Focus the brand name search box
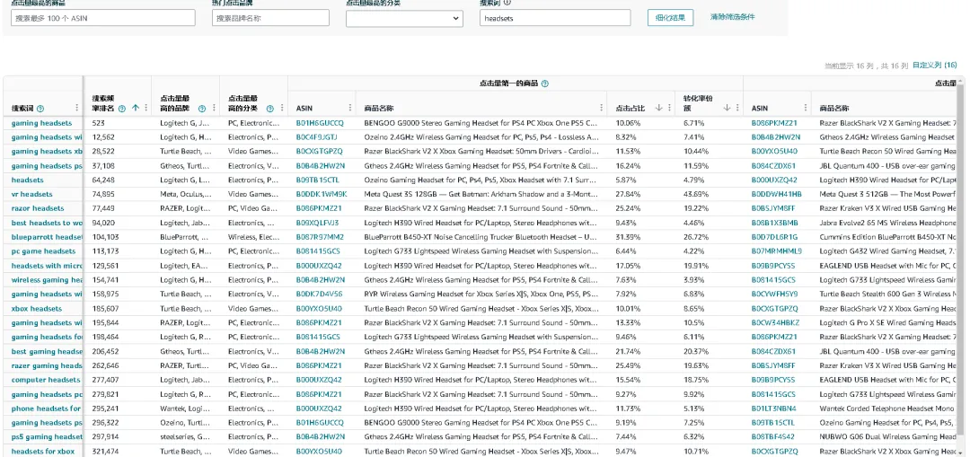 coord(269,18)
